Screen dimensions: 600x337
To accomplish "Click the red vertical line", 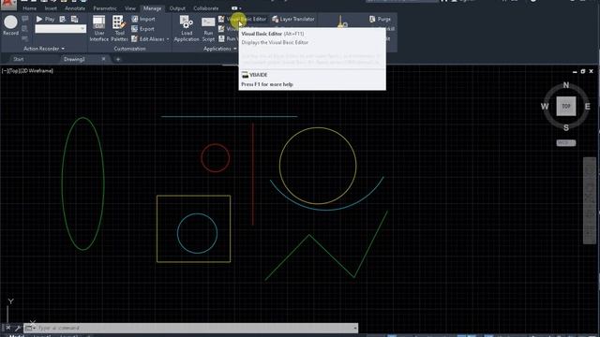I will 252,174.
